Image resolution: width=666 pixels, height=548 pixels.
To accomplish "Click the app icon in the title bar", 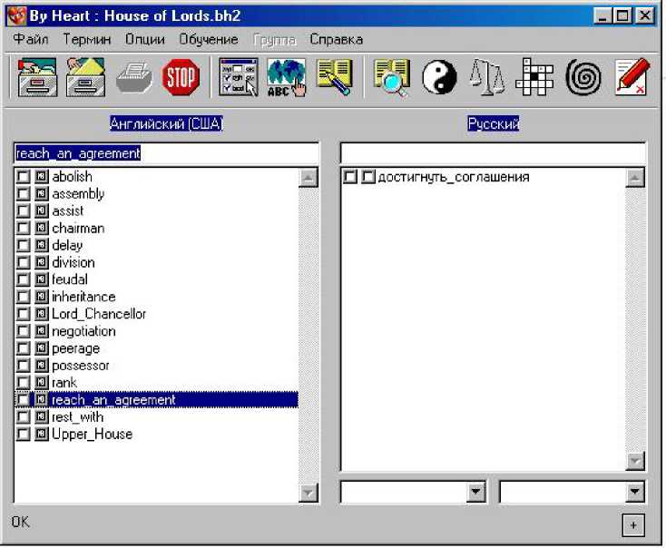I will [x=16, y=16].
